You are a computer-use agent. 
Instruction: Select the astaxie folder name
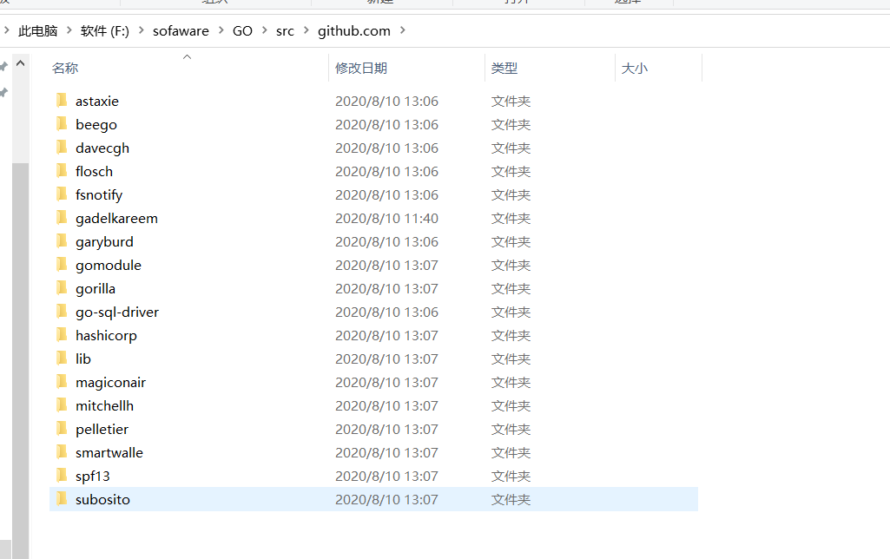[x=97, y=101]
